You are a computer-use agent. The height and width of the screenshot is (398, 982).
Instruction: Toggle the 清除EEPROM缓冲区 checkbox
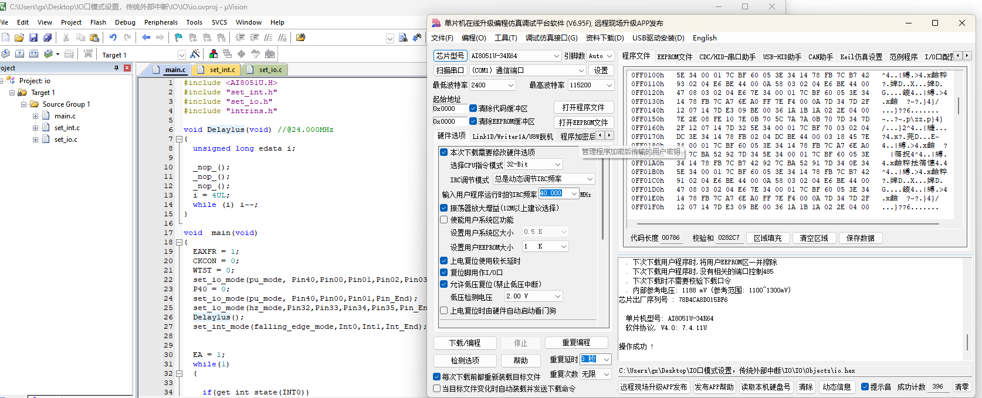pos(473,122)
